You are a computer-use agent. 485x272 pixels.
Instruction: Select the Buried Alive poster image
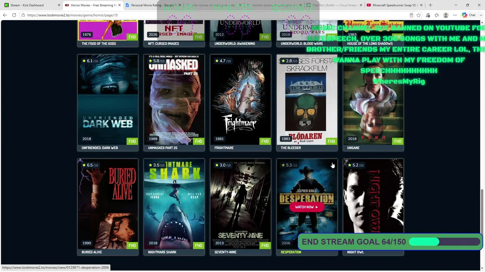pos(108,204)
